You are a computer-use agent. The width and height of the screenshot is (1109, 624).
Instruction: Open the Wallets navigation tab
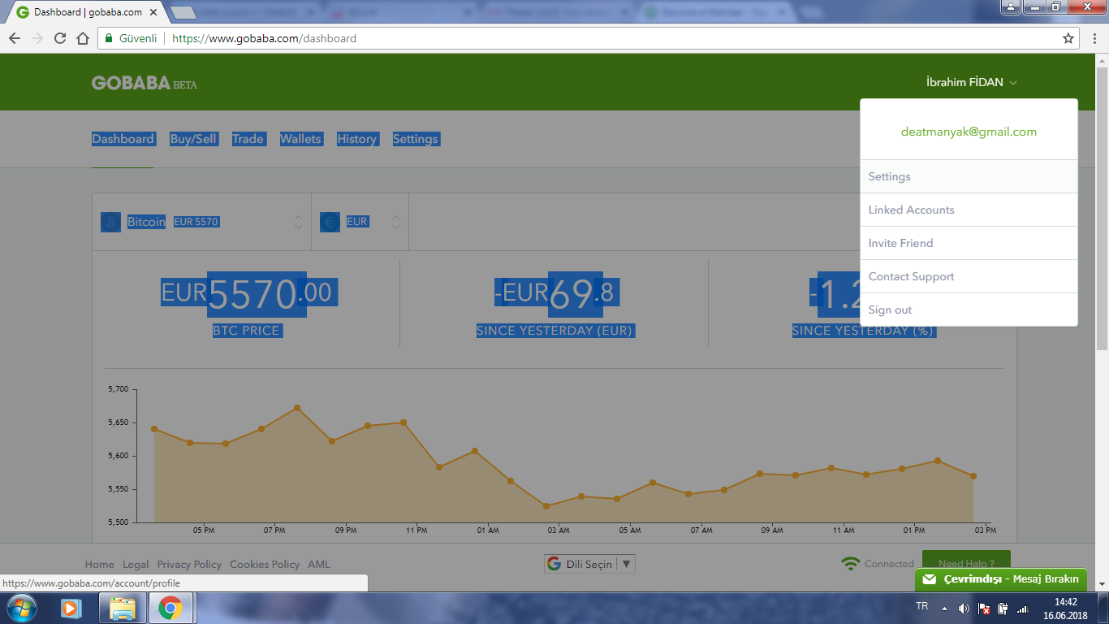300,139
